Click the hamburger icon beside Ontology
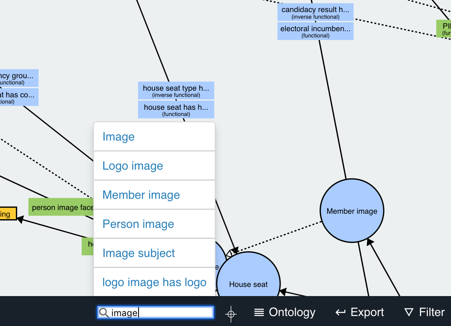This screenshot has width=451, height=326. (259, 312)
